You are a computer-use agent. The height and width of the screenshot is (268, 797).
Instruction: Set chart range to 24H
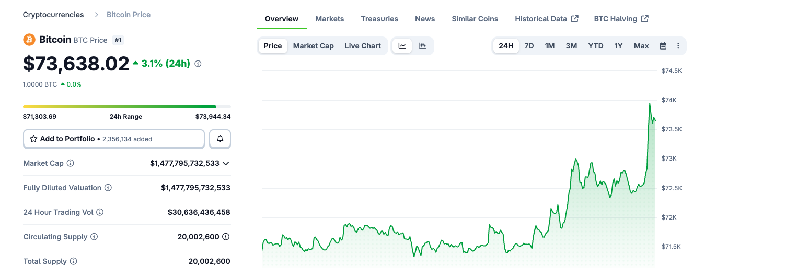506,46
